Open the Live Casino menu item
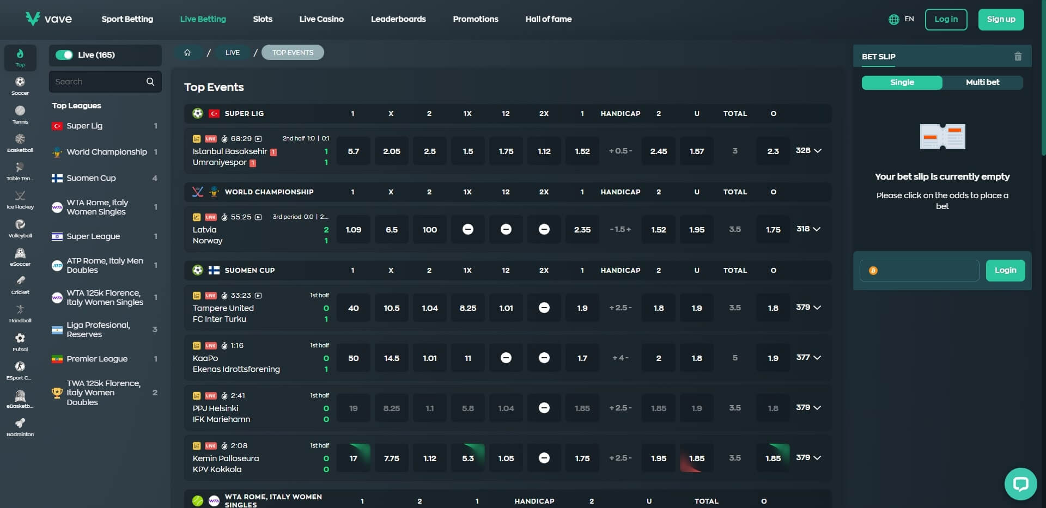Screen dimensions: 1046x508 321,19
